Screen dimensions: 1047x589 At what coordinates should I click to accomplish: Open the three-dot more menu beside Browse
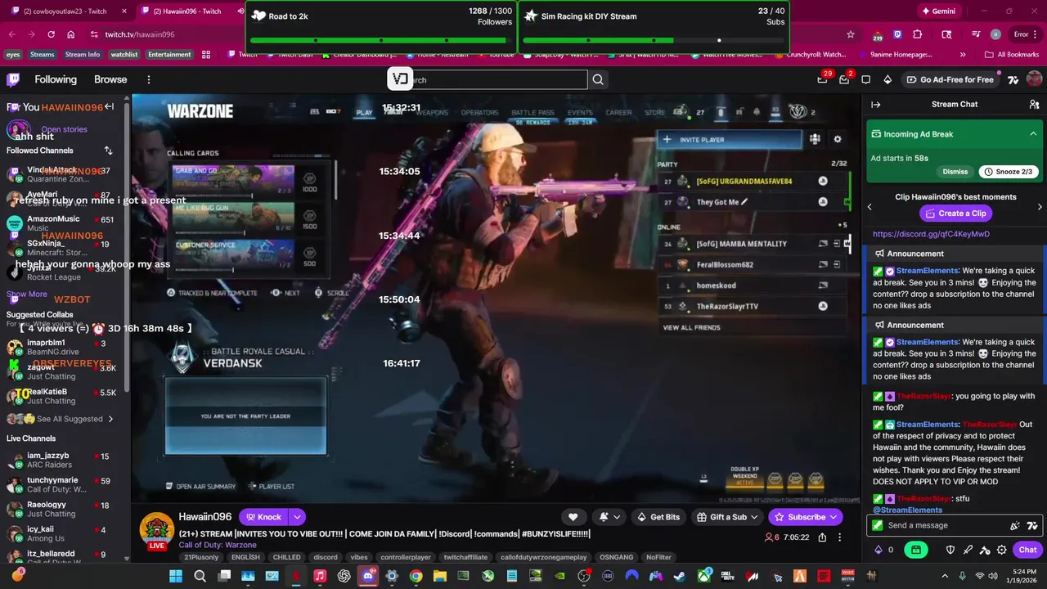(x=149, y=79)
